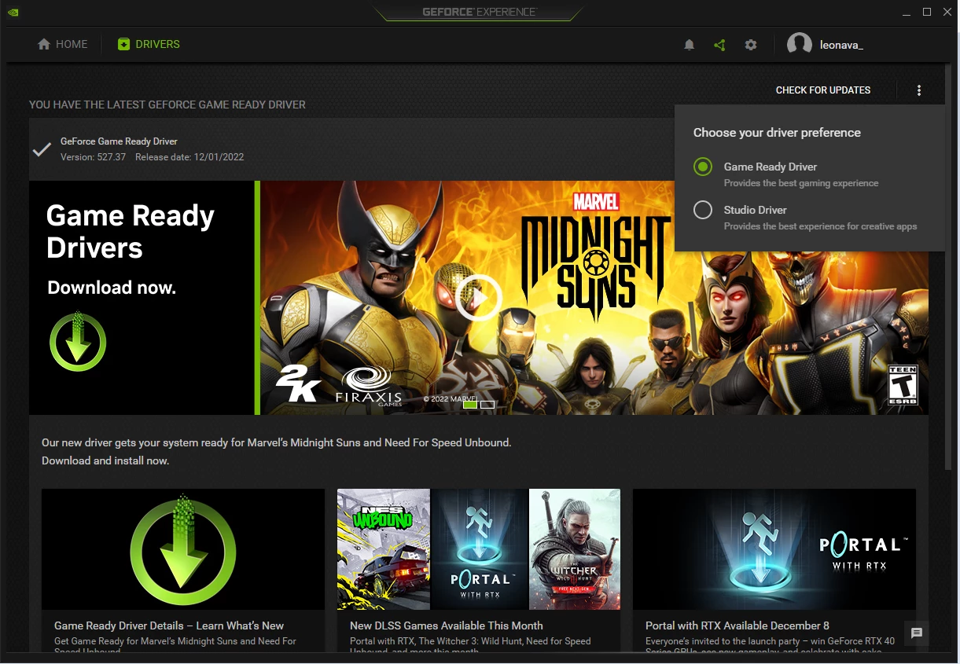Click 'Download now.' banner text
The image size is (960, 664).
click(x=112, y=288)
